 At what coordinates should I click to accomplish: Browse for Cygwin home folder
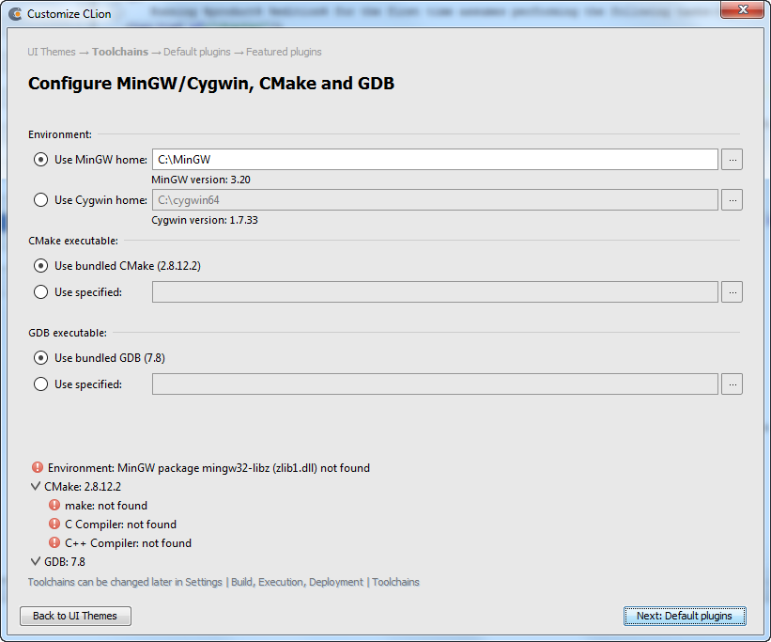732,200
